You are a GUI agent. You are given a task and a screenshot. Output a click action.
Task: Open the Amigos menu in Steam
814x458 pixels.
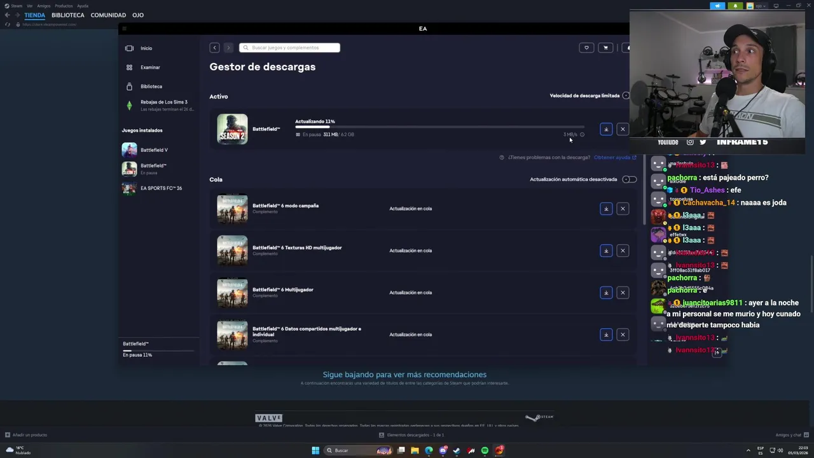click(43, 6)
